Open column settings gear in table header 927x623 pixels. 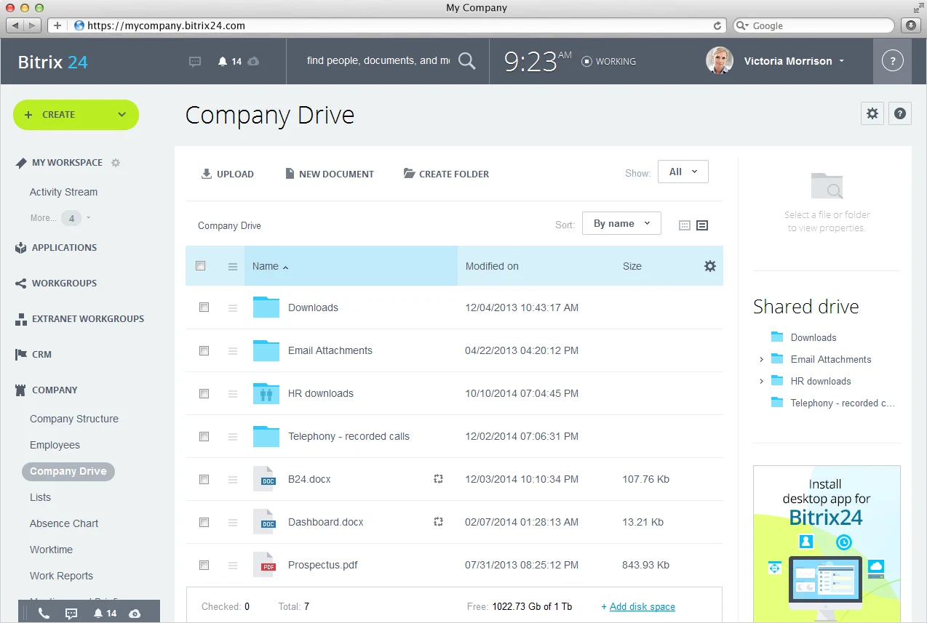(x=709, y=266)
